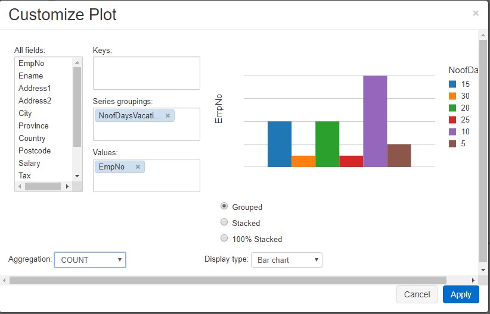Open the Display type dropdown

click(286, 260)
